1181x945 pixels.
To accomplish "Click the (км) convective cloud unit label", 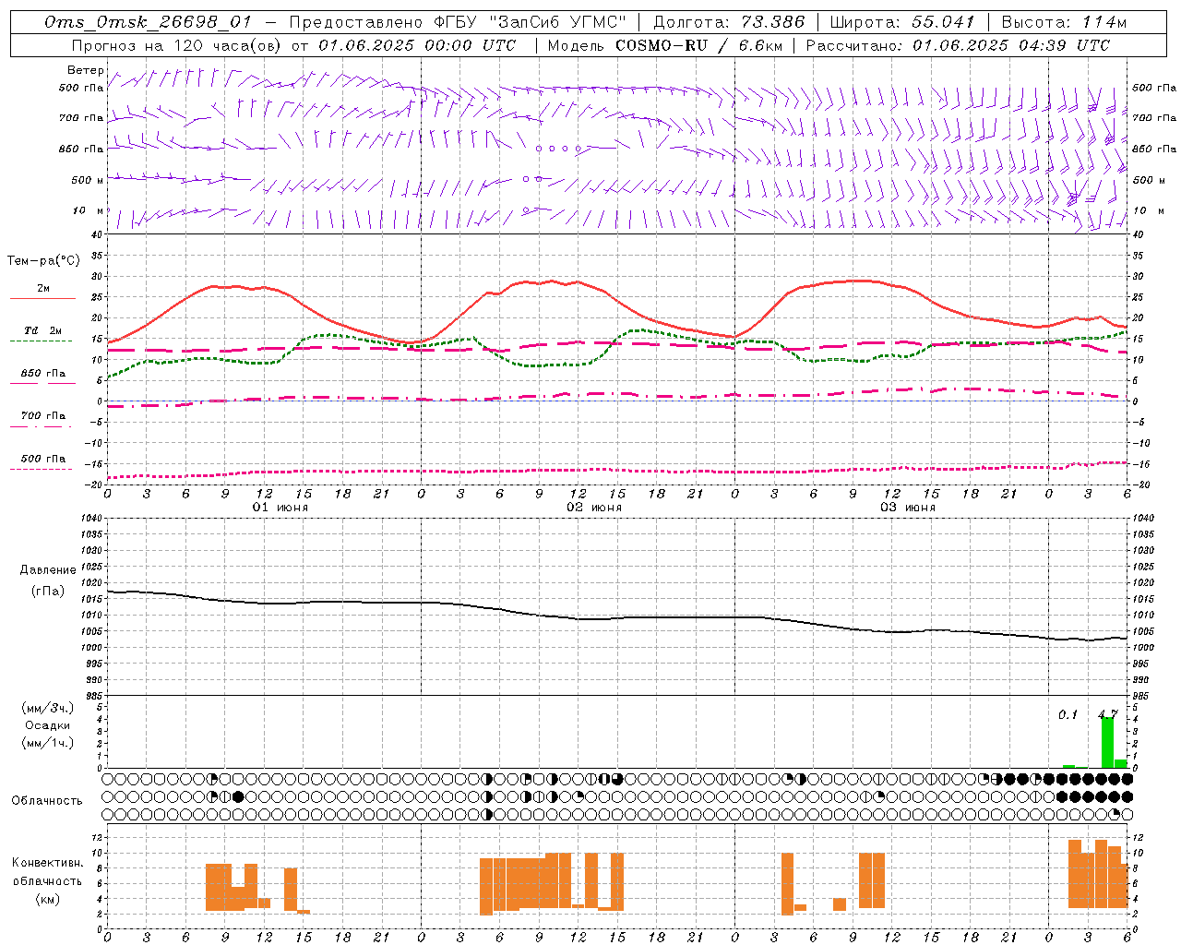I will point(48,899).
